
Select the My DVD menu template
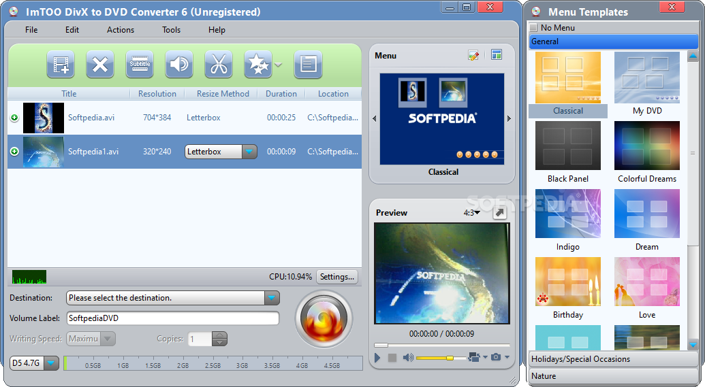[x=647, y=85]
